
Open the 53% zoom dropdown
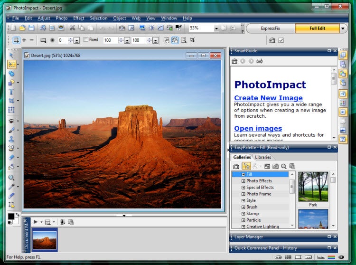click(x=216, y=28)
